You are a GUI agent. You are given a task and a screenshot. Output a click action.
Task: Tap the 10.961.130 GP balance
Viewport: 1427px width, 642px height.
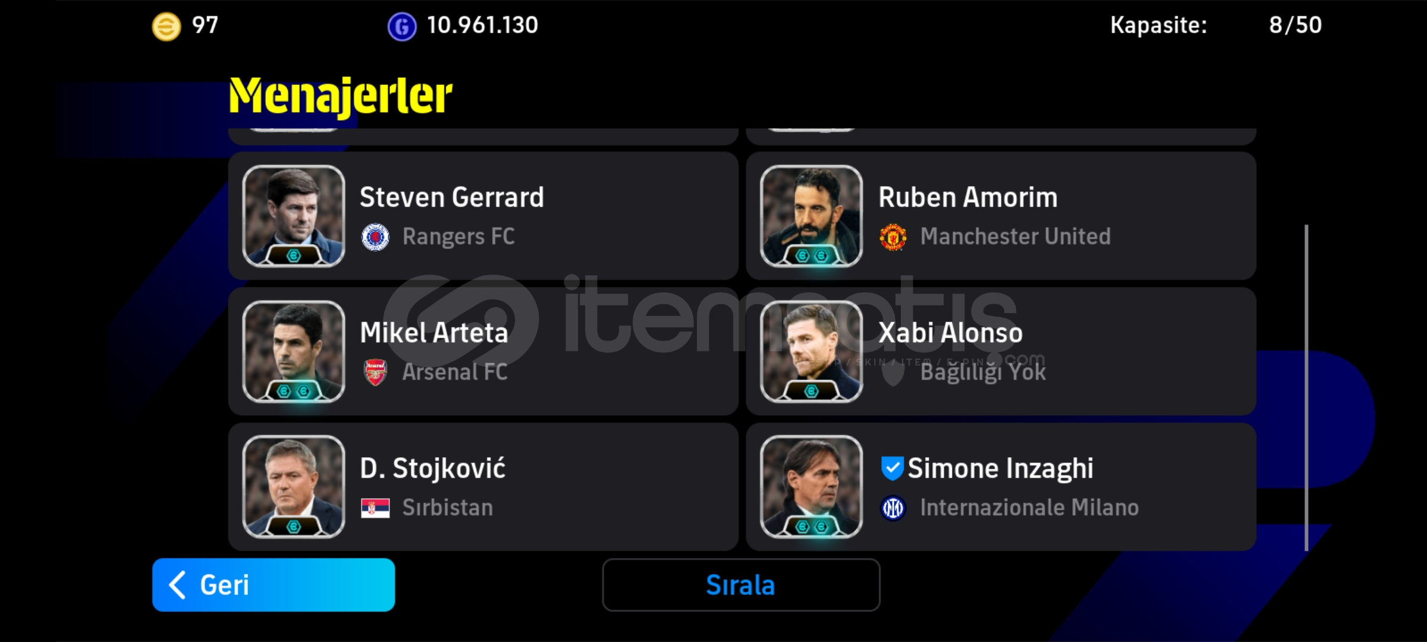tap(482, 26)
